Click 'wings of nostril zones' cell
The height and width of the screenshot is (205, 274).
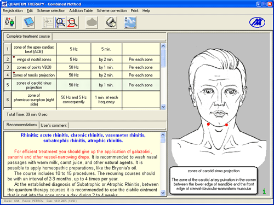34,60
